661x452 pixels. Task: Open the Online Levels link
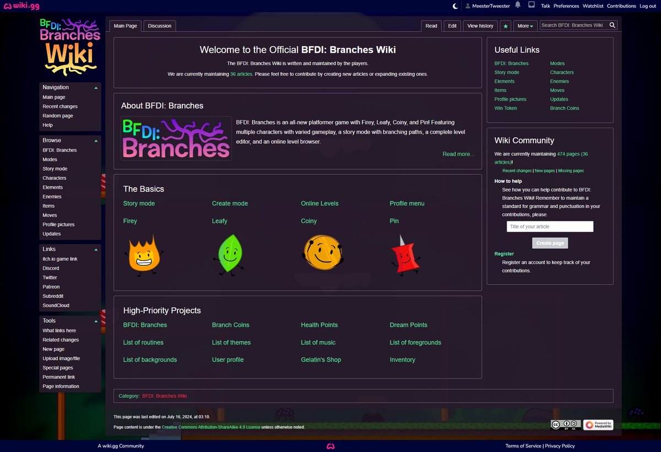[x=319, y=204]
